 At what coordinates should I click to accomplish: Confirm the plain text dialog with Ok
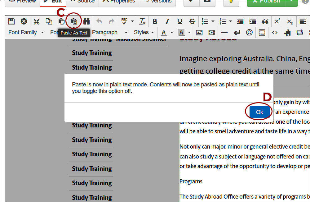pos(259,112)
